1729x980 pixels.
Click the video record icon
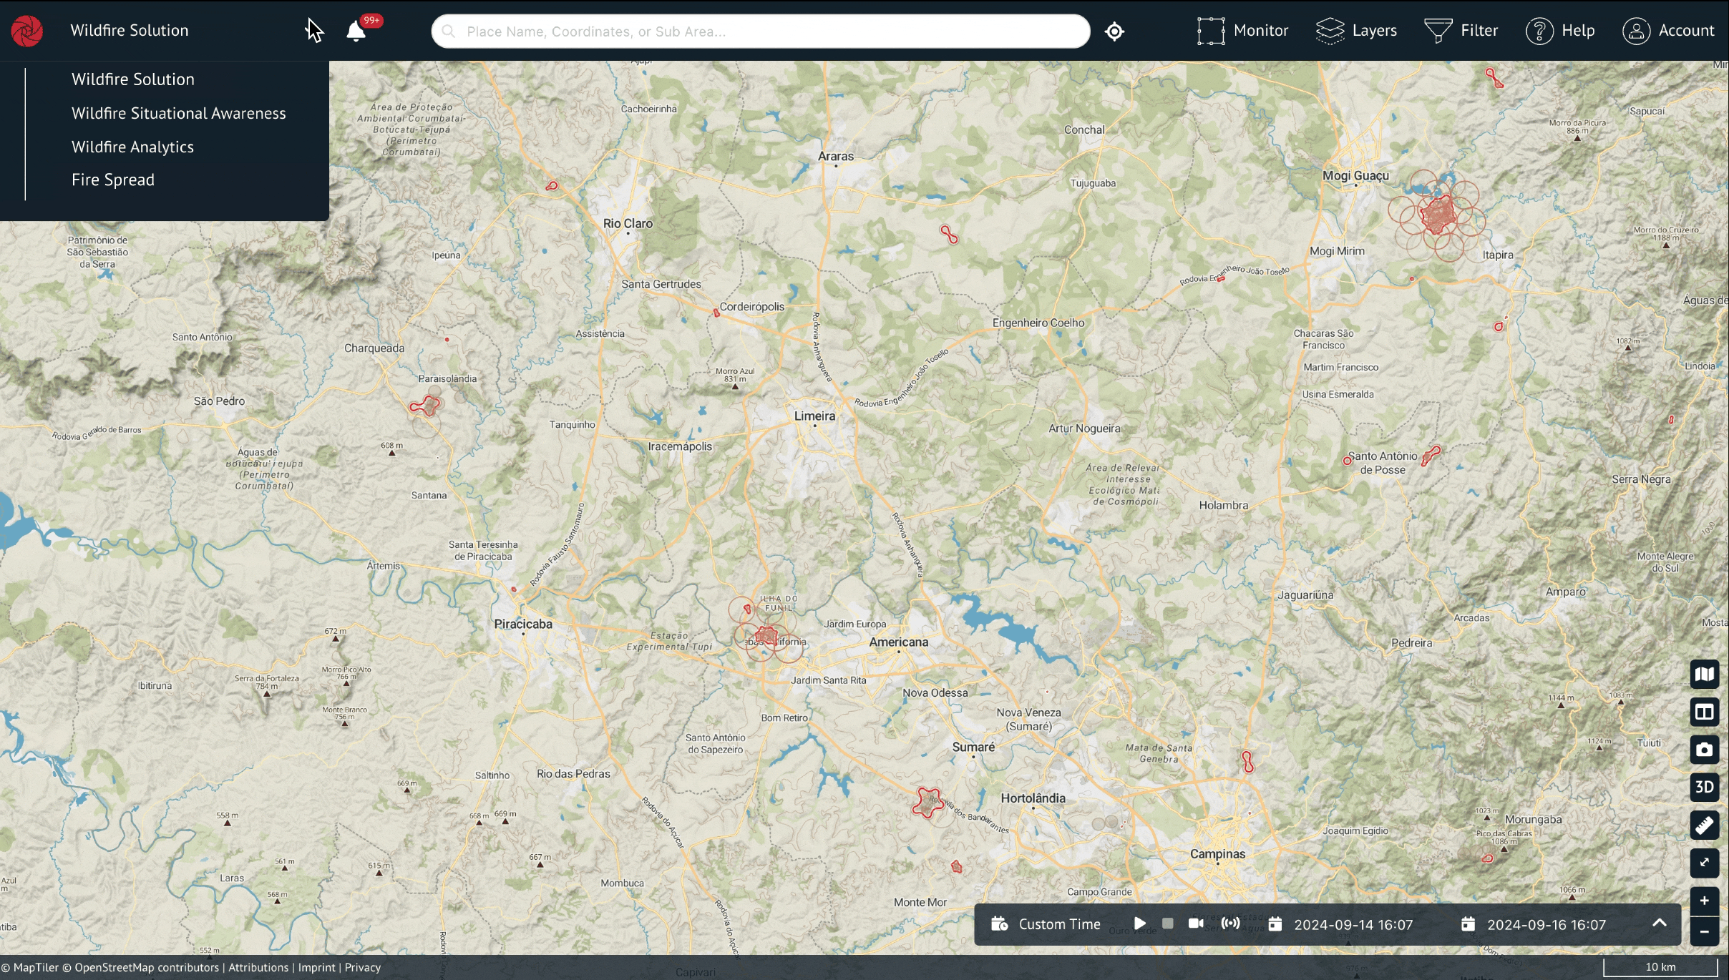click(x=1196, y=923)
